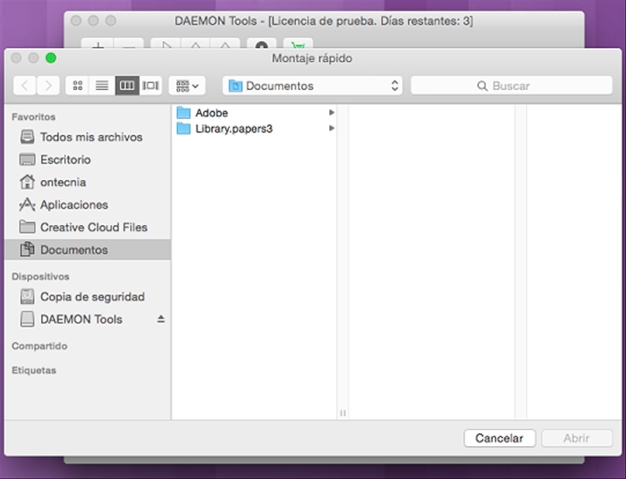Click the Etiquetas section header
Image resolution: width=626 pixels, height=479 pixels.
34,370
